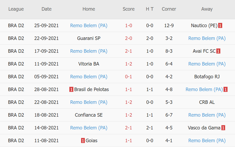
Task: Click red card icon next to Nautico (PE)
Action: point(220,26)
